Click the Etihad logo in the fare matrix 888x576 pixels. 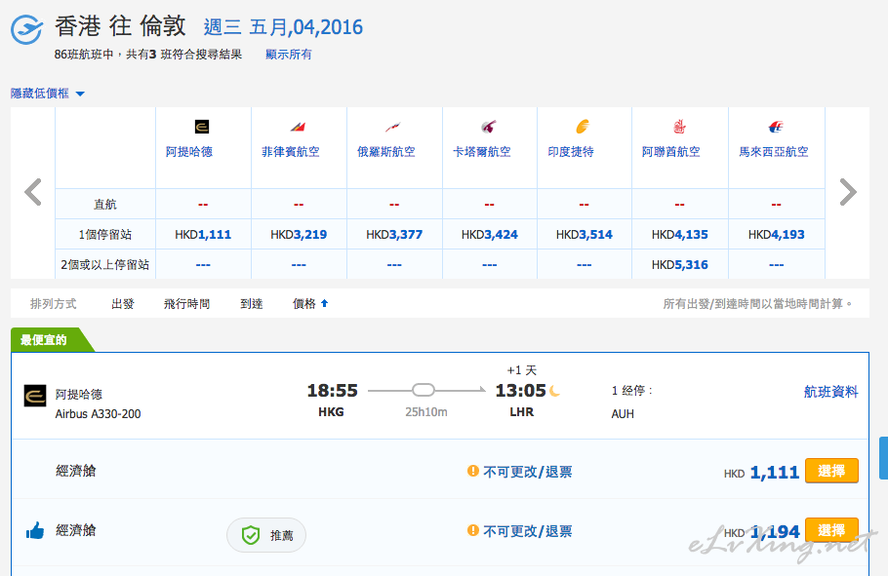202,127
